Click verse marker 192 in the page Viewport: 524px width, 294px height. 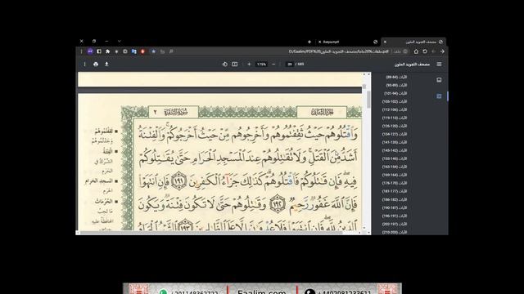pos(278,204)
